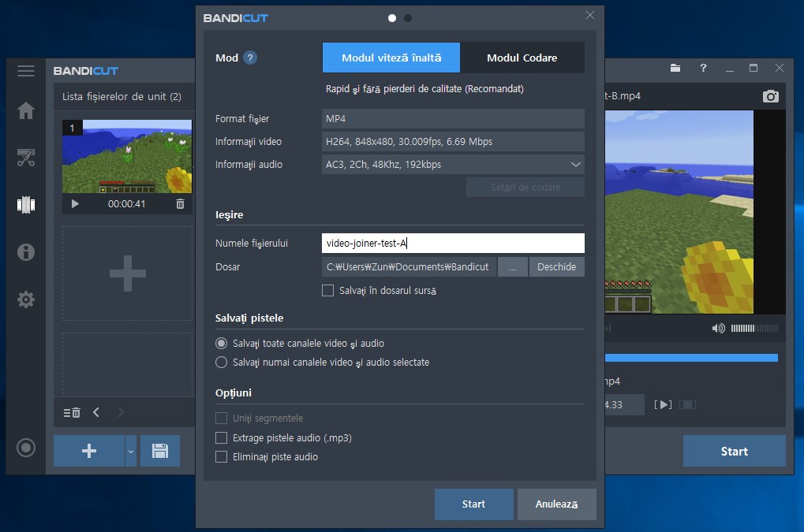Viewport: 804px width, 532px height.
Task: Take a snapshot with the camera icon
Action: click(771, 95)
